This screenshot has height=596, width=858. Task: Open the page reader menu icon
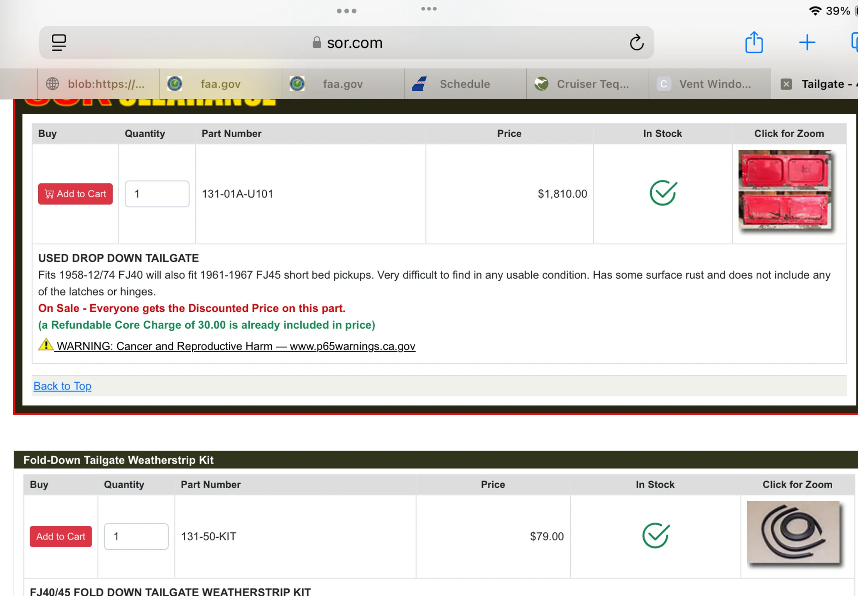[x=59, y=42]
